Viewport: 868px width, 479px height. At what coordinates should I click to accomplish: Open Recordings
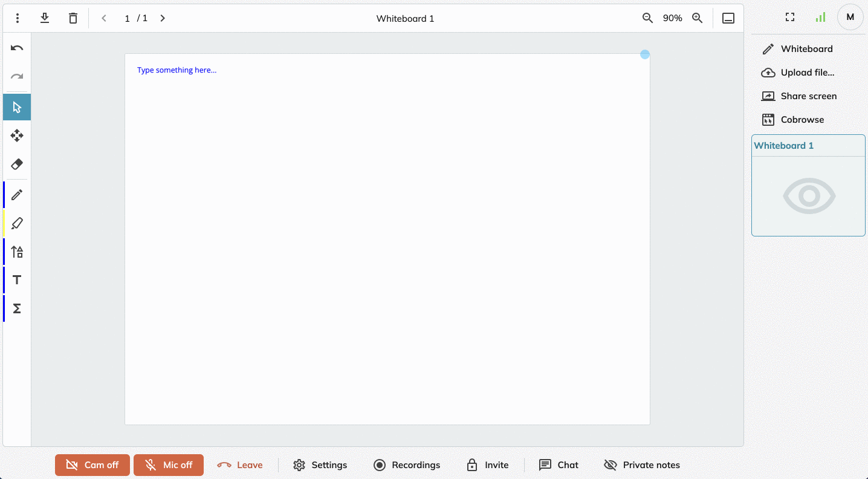click(407, 465)
